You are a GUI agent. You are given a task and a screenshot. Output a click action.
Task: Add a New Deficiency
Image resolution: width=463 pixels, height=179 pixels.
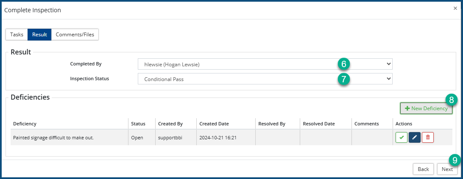426,108
